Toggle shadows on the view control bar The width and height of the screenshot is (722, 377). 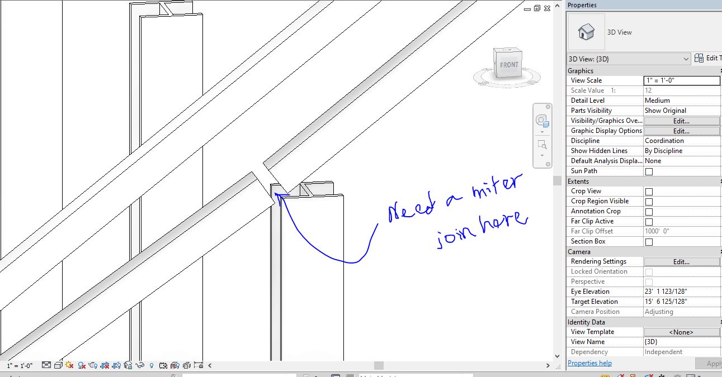pyautogui.click(x=81, y=365)
